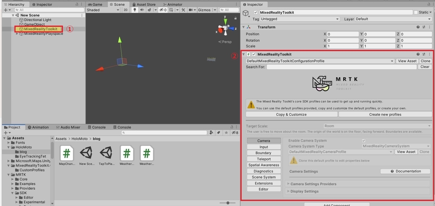Switch to Animation tab

click(x=38, y=127)
